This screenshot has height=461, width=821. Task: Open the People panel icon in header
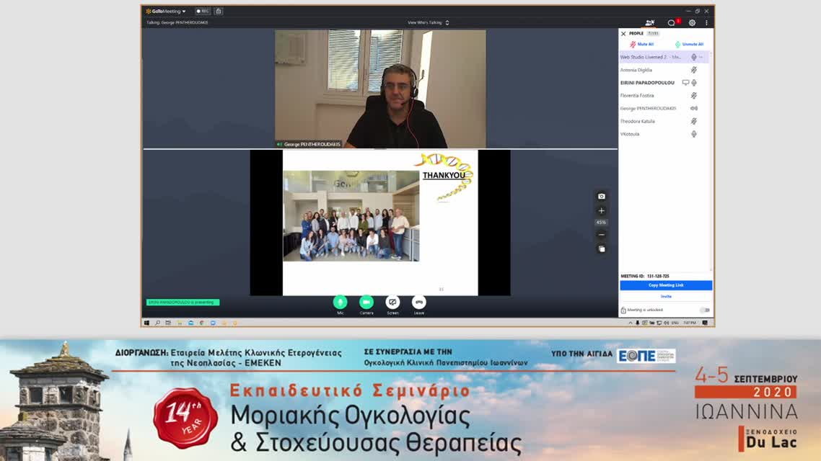(650, 23)
